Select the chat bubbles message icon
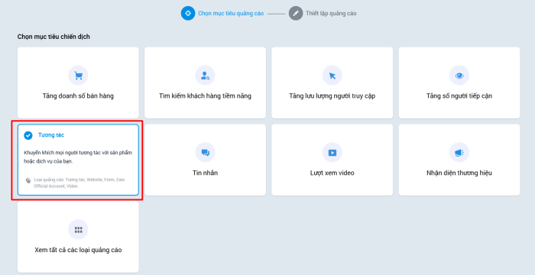 pyautogui.click(x=205, y=153)
